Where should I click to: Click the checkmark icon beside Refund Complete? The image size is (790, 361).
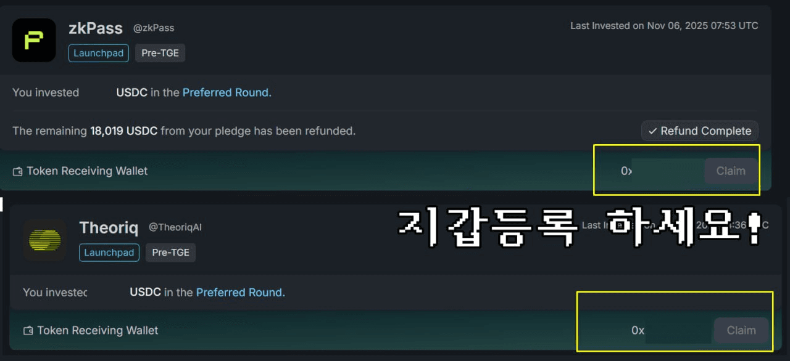[652, 131]
